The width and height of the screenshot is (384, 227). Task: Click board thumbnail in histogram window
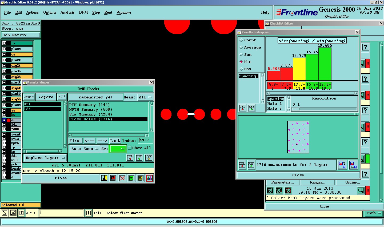click(x=298, y=137)
